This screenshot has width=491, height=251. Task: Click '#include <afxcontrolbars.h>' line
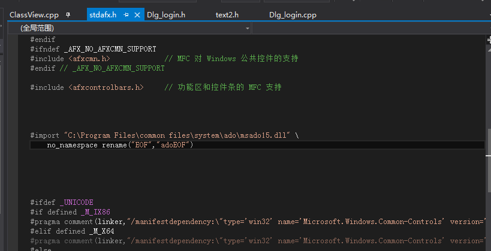[87, 87]
